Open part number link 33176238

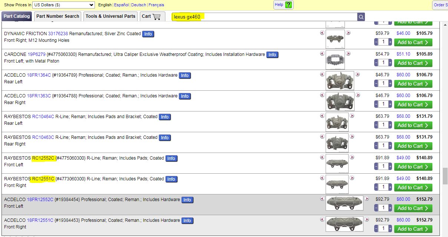58,33
